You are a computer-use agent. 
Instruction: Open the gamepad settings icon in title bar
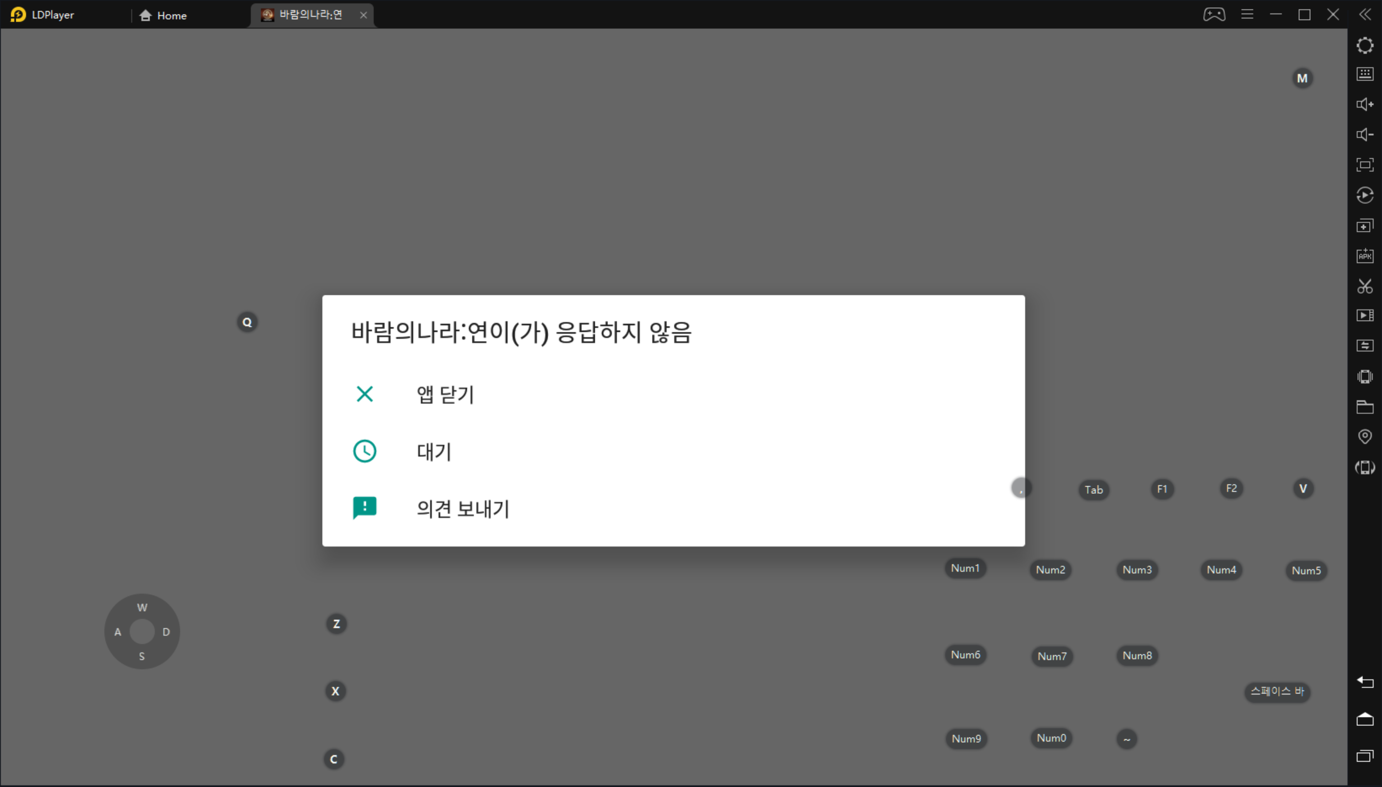click(x=1214, y=15)
